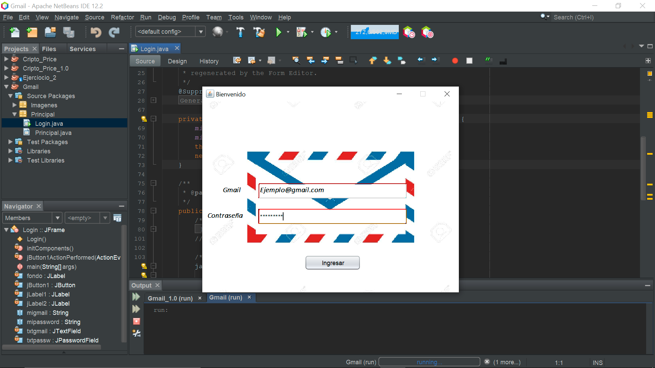Click the Run Project green arrow
Screen dimensions: 655x368
[x=278, y=32]
